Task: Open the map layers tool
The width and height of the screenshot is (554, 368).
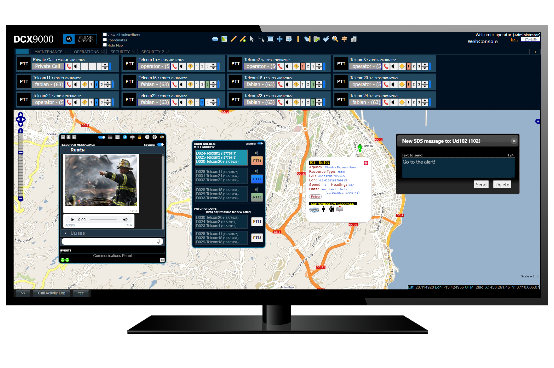Action: [x=215, y=39]
